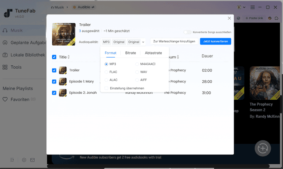Close the conversion dialog
The image size is (283, 169).
point(229,18)
